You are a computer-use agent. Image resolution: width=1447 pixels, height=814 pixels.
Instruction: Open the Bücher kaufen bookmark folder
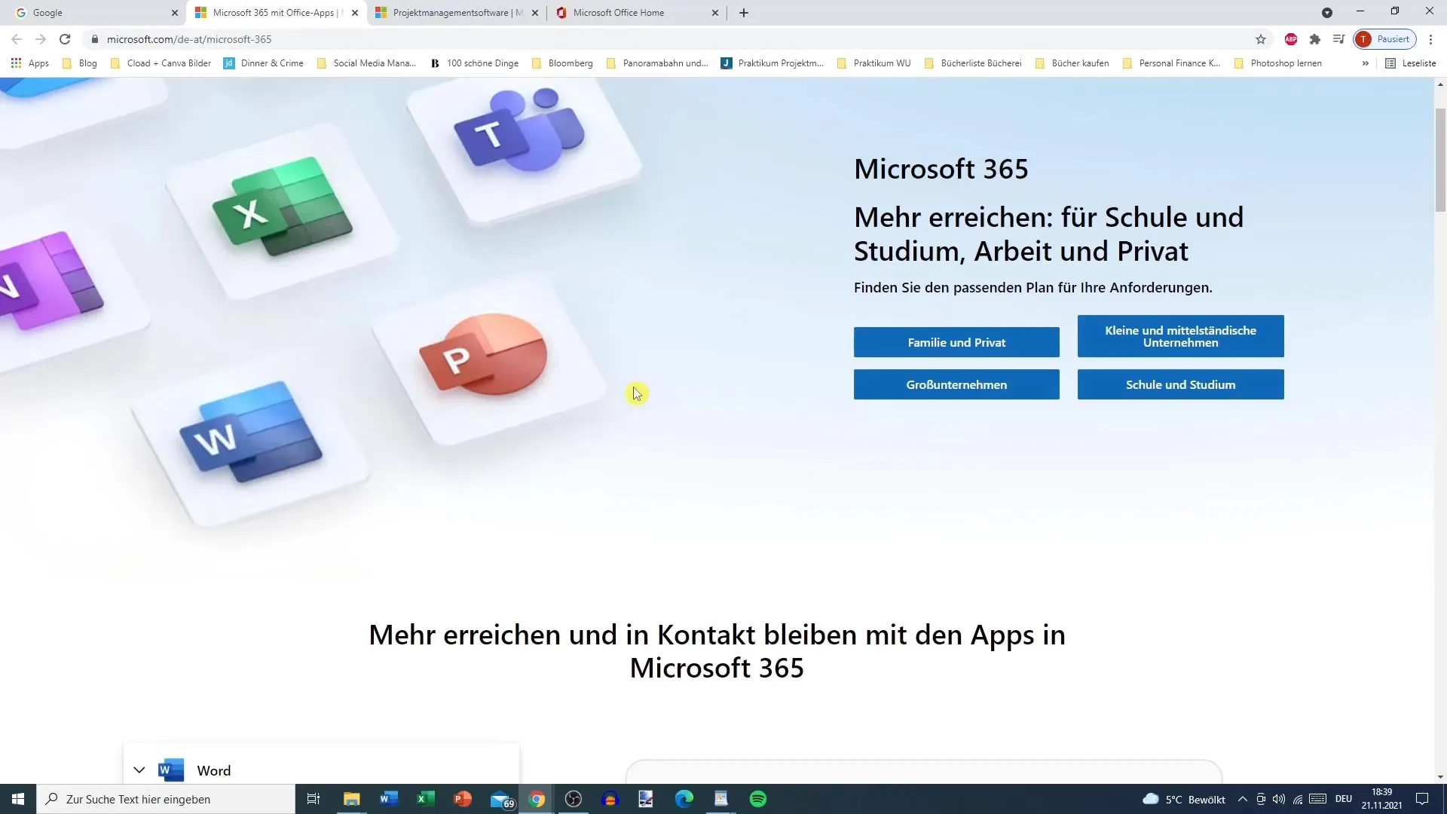pyautogui.click(x=1072, y=63)
